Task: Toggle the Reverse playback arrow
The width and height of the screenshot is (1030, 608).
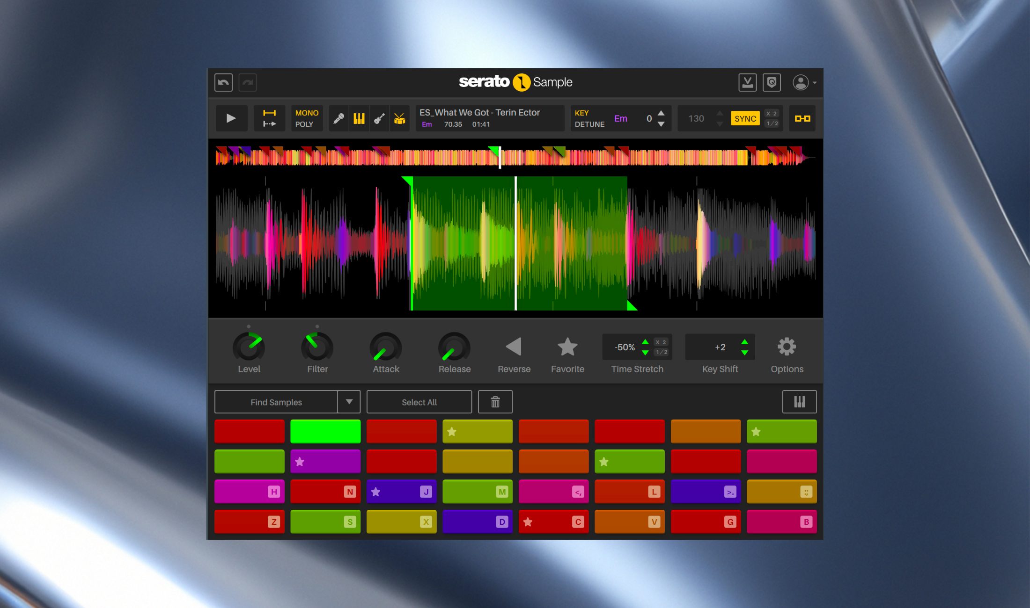Action: [x=514, y=347]
